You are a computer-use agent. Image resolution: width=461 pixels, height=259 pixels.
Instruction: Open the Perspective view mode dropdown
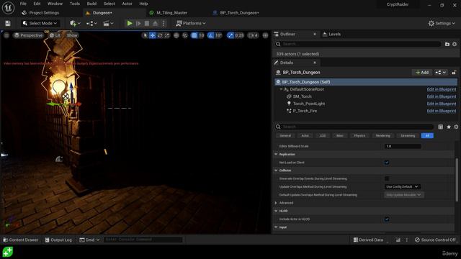pos(28,35)
